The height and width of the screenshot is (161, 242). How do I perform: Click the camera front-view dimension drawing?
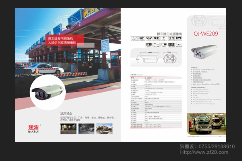pos(170,58)
